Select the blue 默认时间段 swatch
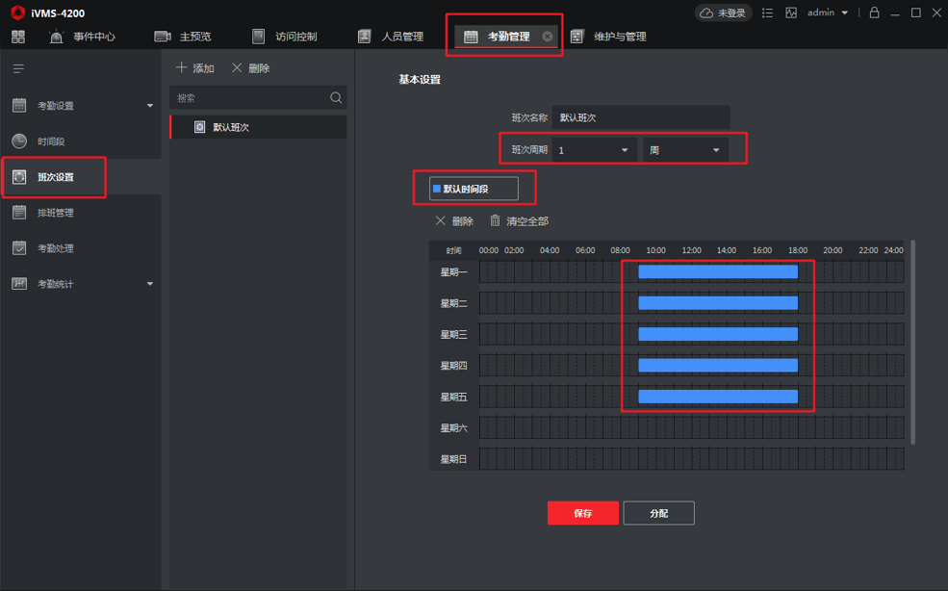Viewport: 948px width, 591px height. [437, 189]
